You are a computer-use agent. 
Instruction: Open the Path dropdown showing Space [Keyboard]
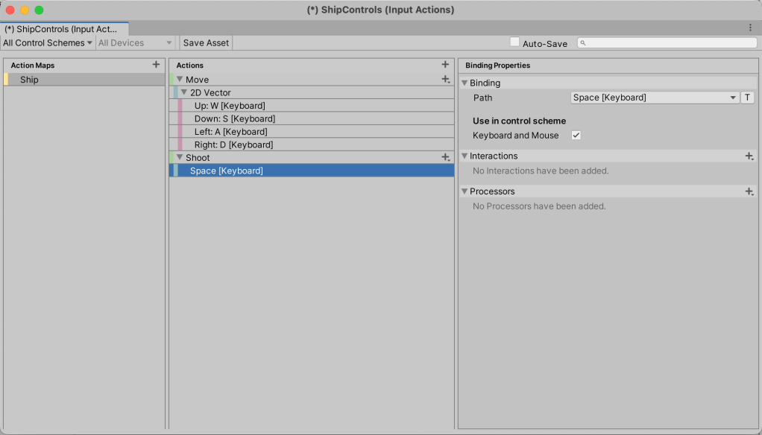click(x=654, y=98)
